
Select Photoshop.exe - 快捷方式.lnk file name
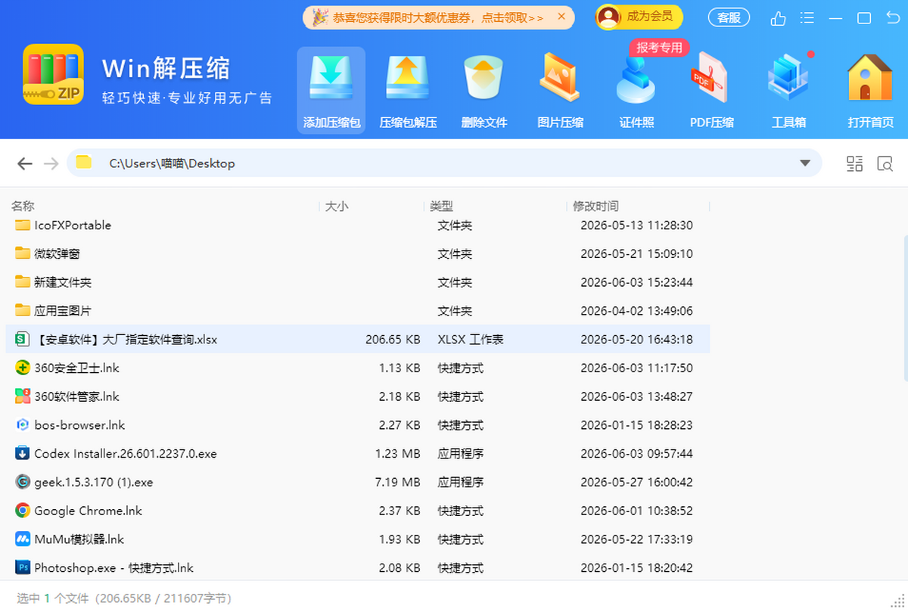click(113, 567)
